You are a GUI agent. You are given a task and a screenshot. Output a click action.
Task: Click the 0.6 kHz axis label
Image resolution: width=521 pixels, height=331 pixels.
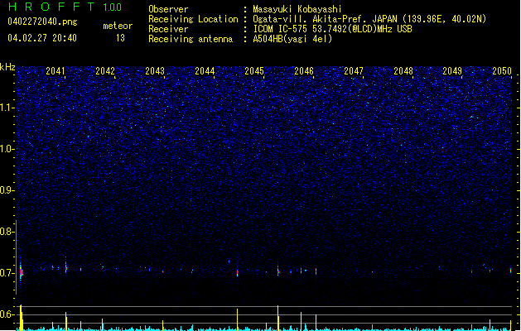[7, 314]
